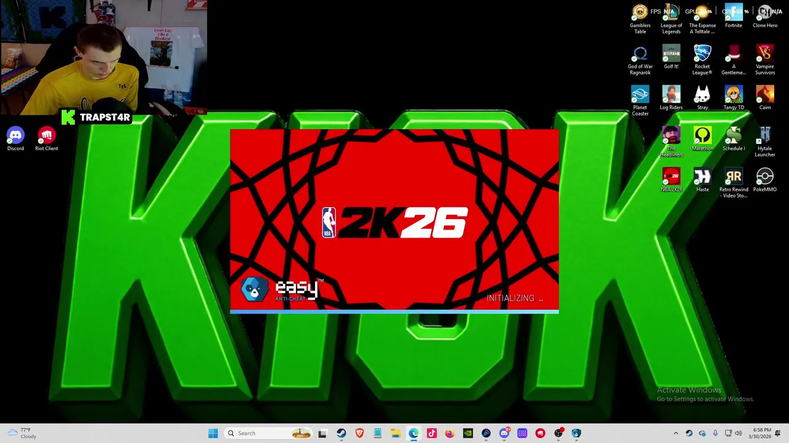Select the Golf It! desktop icon
789x443 pixels.
pos(671,57)
